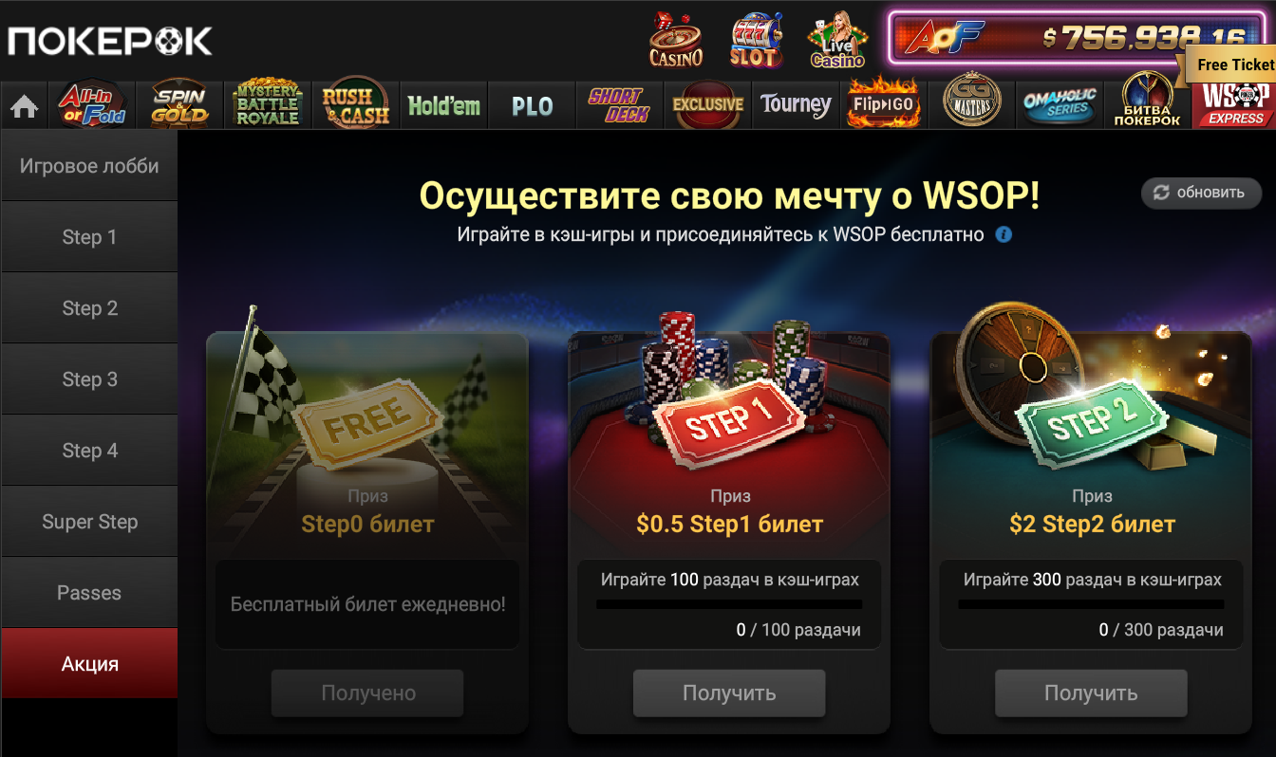1276x757 pixels.
Task: Open the Spin & Gold icon
Action: coord(178,104)
